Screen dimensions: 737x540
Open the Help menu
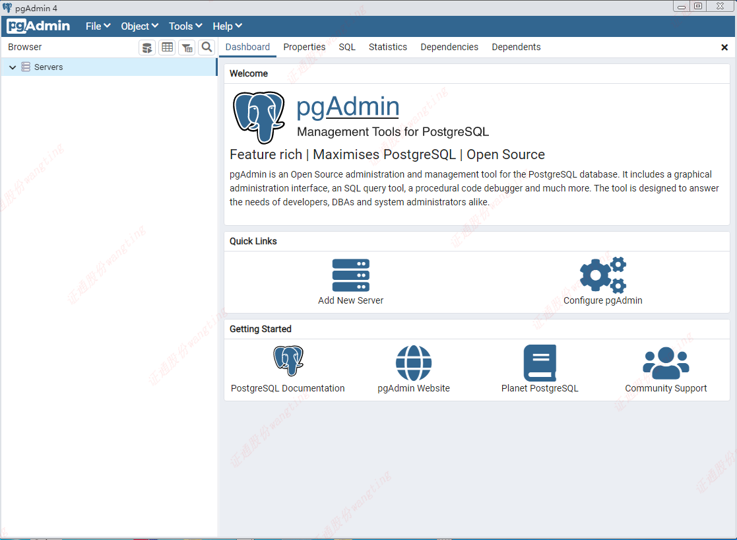pyautogui.click(x=227, y=26)
